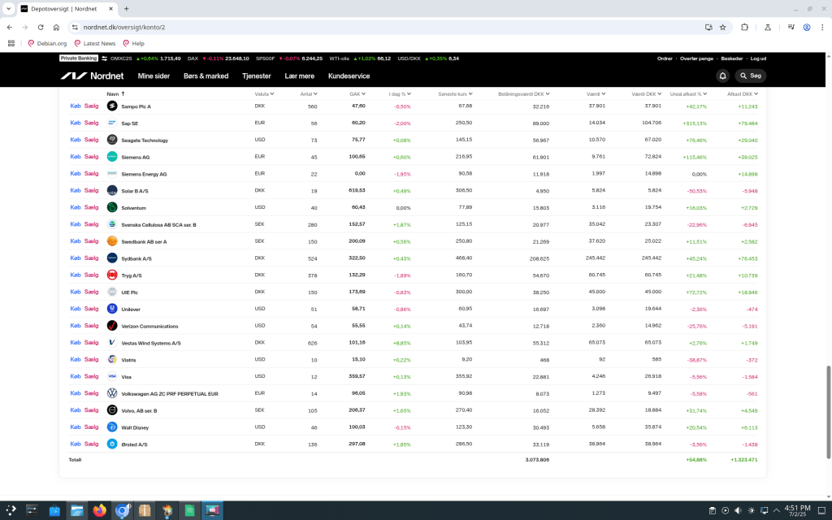Viewport: 832px width, 520px height.
Task: Click the Tryg A/S company logo
Action: [112, 275]
